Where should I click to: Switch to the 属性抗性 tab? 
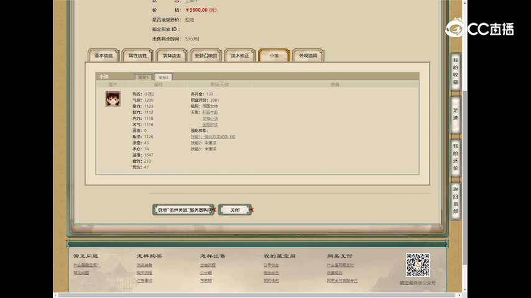pos(137,56)
